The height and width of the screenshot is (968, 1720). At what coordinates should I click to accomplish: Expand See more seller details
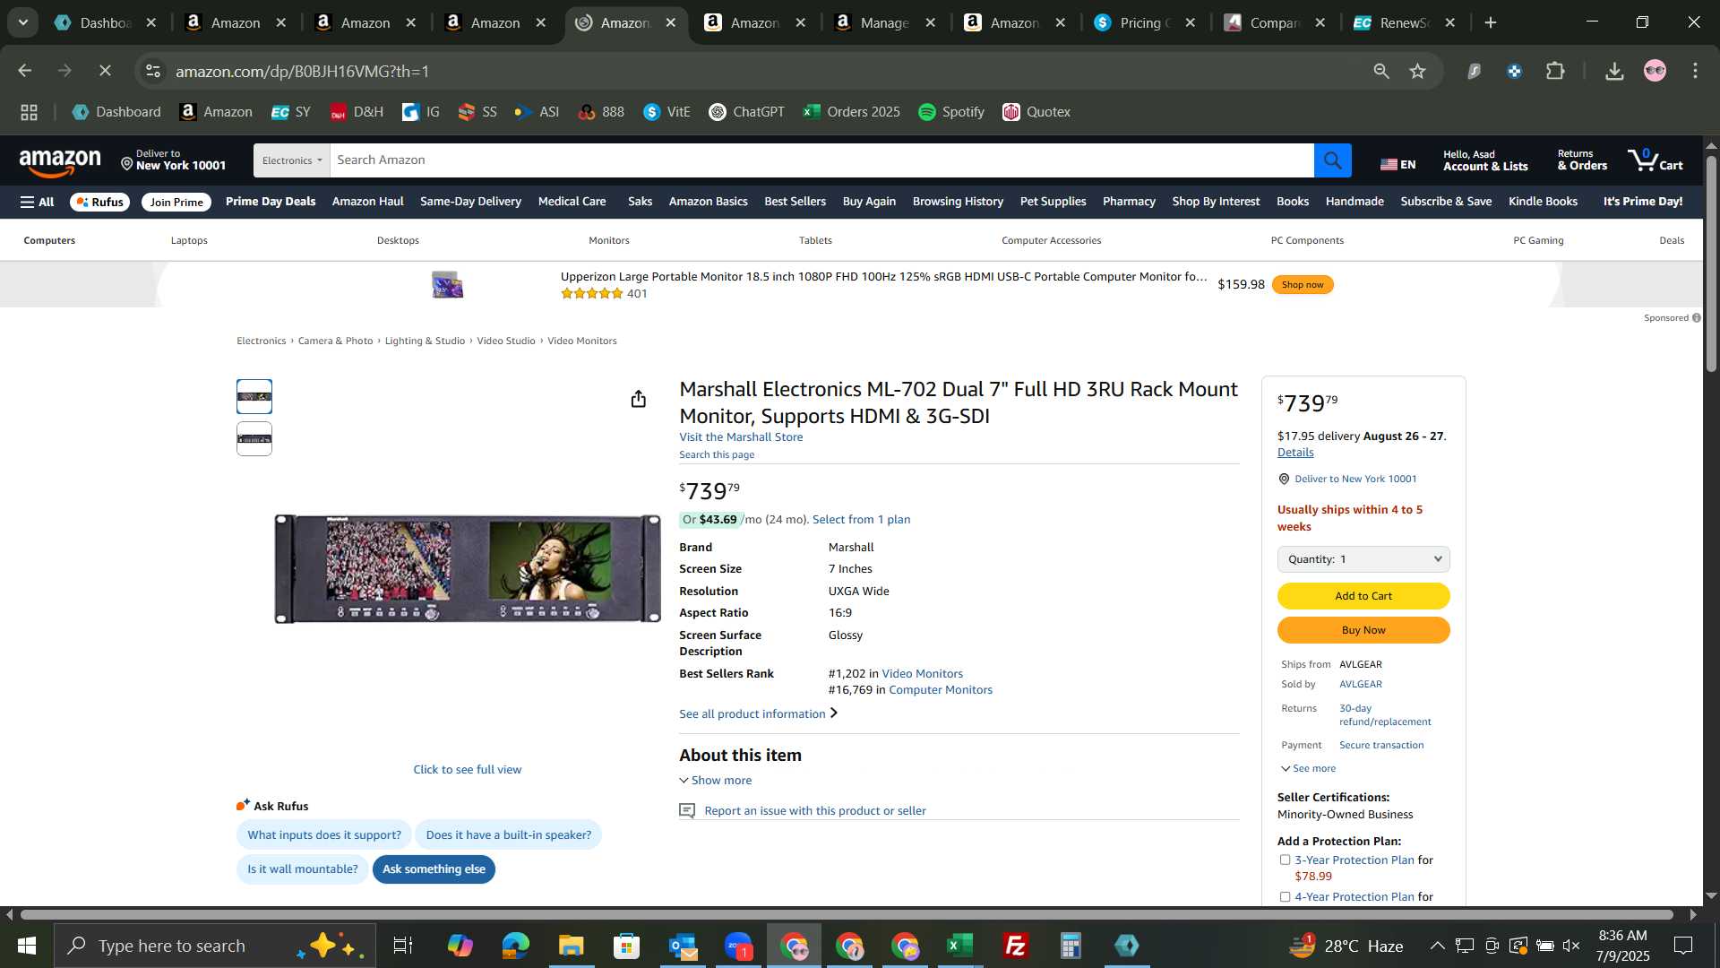pyautogui.click(x=1309, y=768)
